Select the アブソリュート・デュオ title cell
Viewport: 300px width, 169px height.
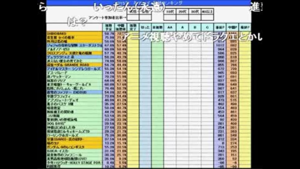click(x=74, y=100)
